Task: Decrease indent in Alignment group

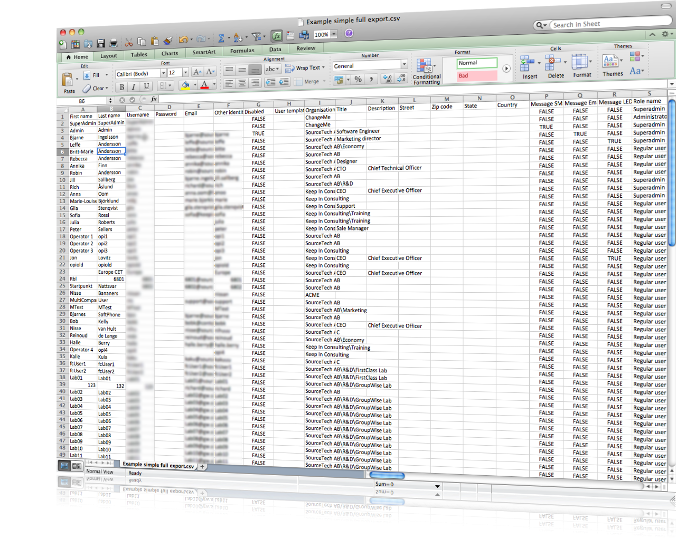Action: (x=270, y=82)
